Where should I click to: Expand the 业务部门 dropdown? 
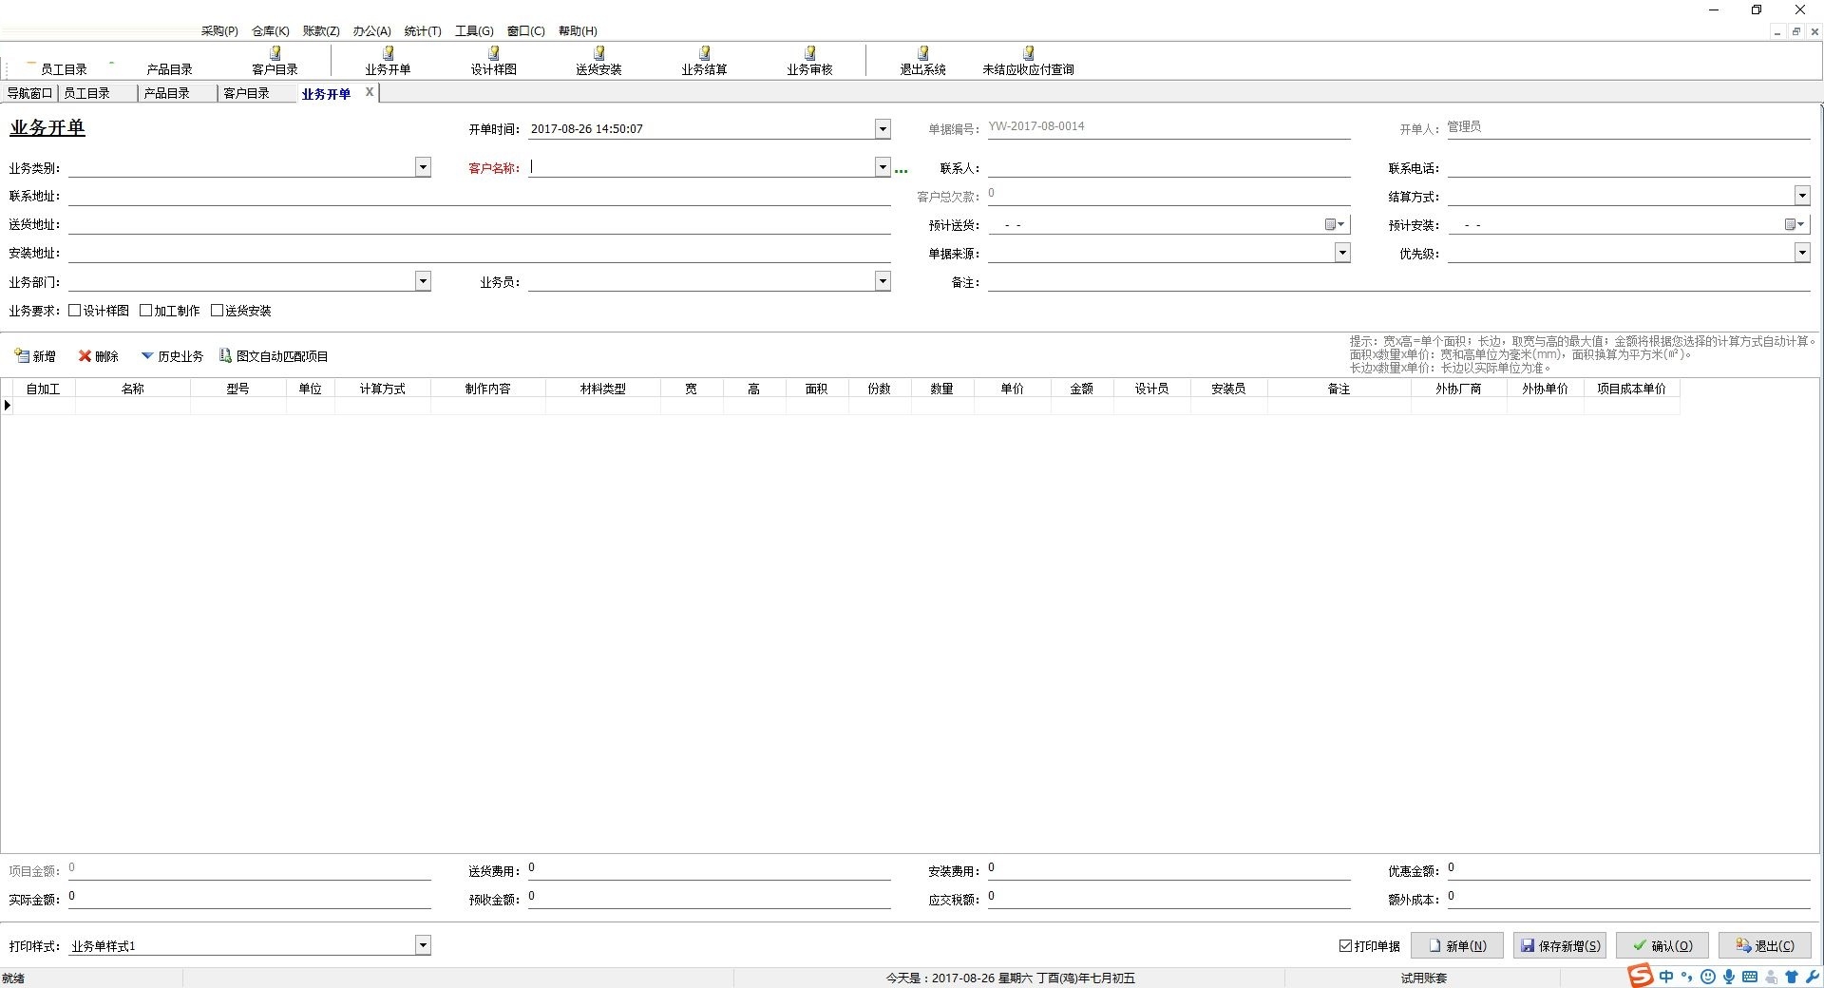click(423, 281)
